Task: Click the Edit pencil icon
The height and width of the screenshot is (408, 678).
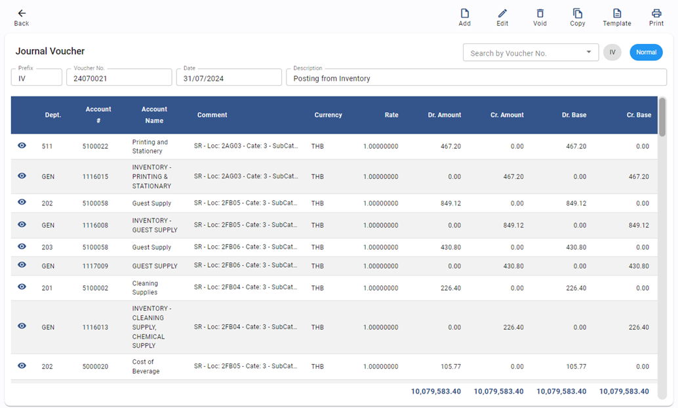Action: coord(502,17)
